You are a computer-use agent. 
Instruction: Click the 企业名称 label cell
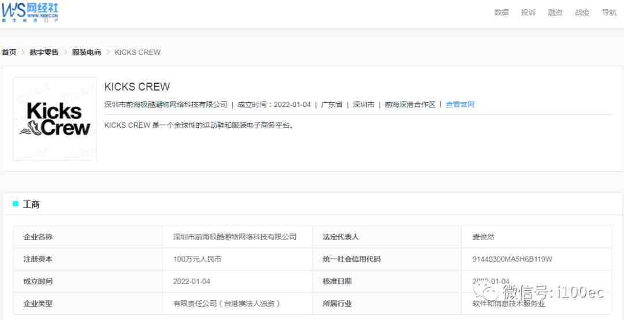point(88,237)
